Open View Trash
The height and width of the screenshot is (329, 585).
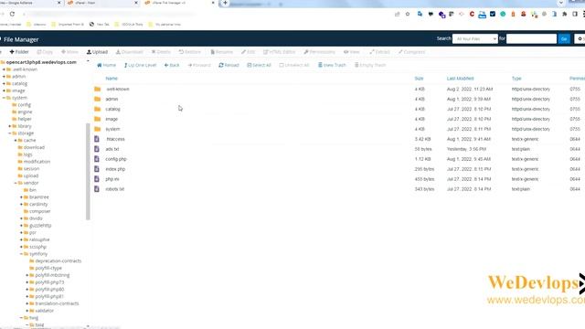[332, 65]
